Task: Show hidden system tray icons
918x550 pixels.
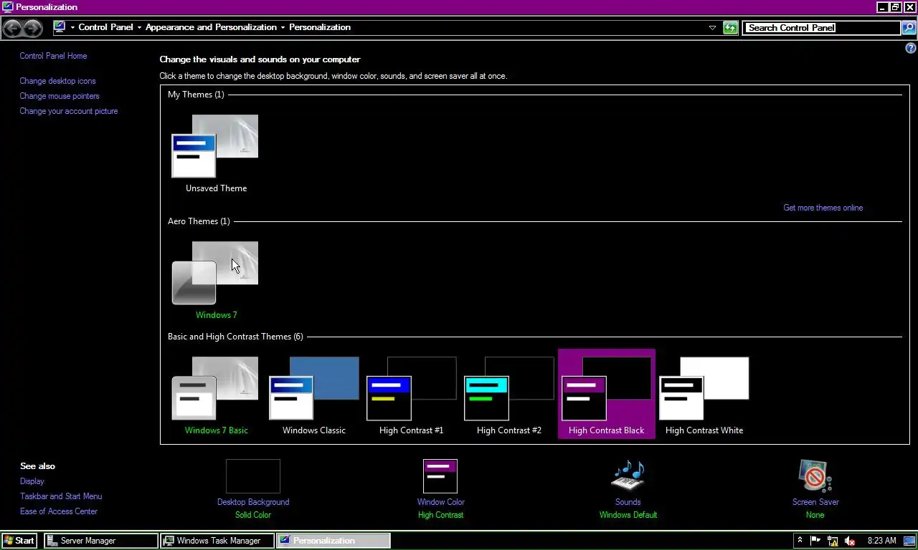Action: point(800,541)
